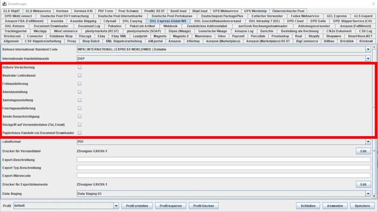Click the Einstellungen window app icon
Image resolution: width=378 pixels, height=212 pixels.
point(4,4)
